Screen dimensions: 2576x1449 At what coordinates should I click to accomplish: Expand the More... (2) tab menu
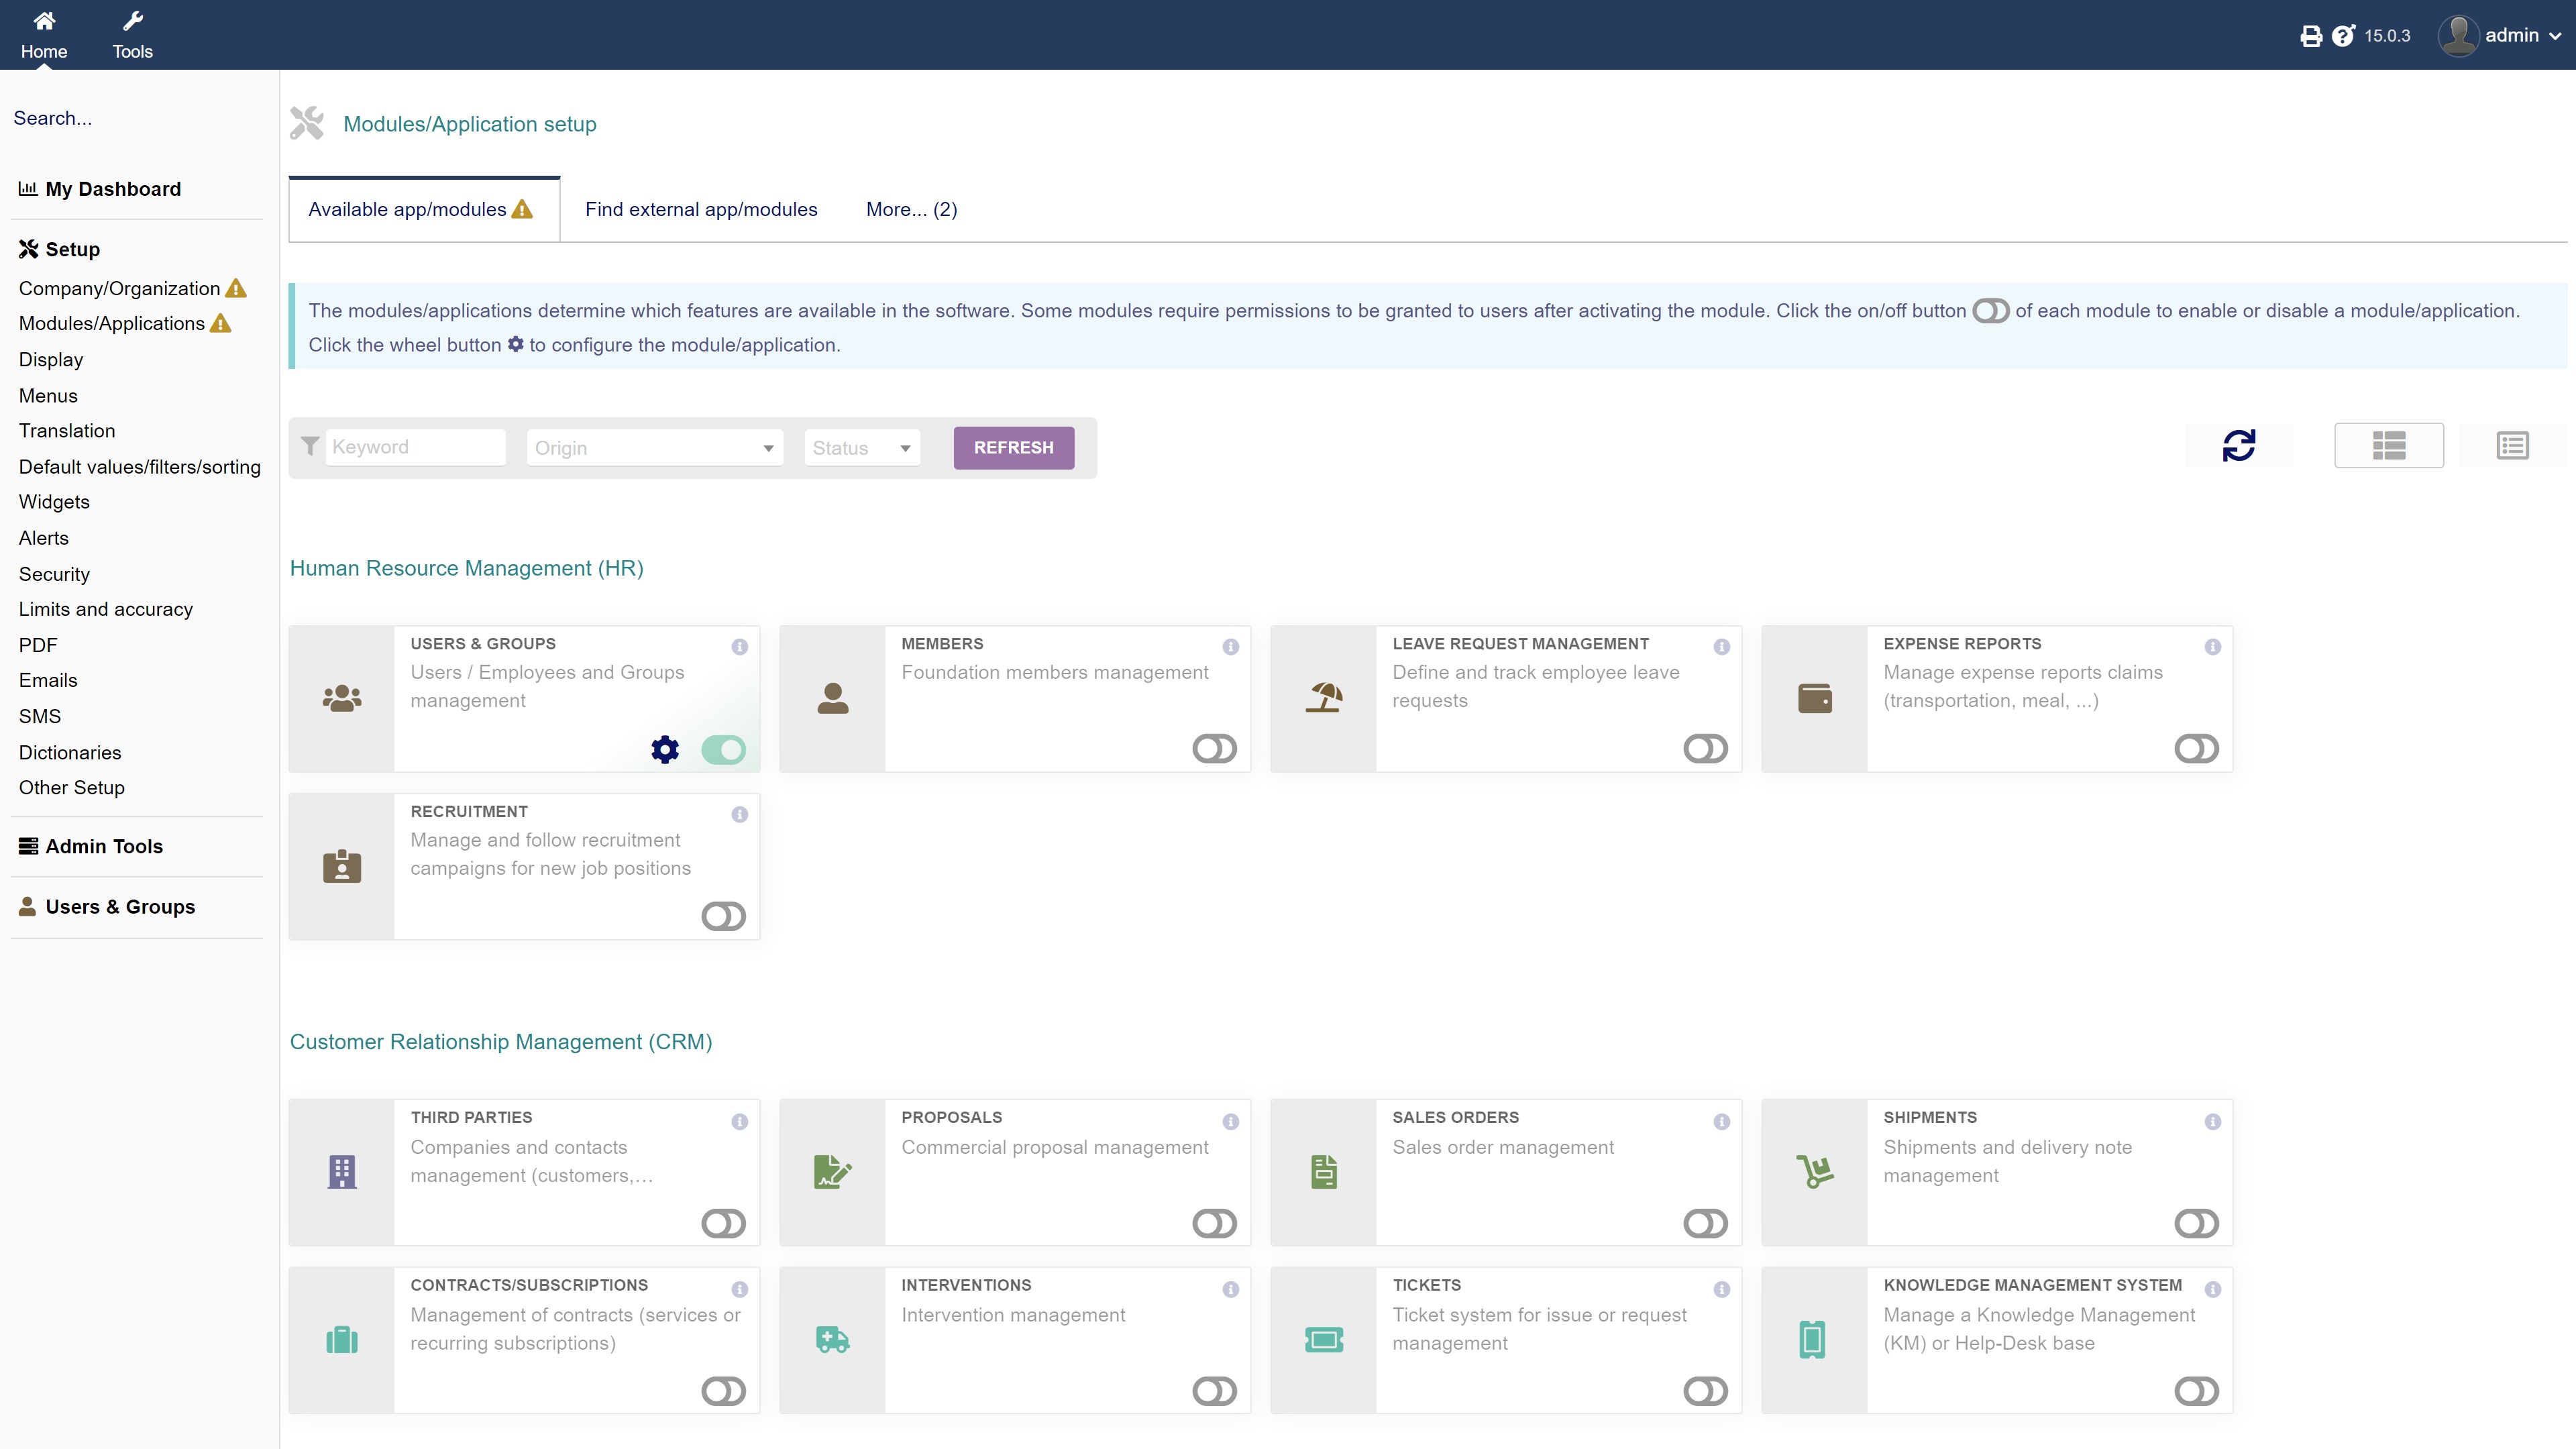[x=911, y=210]
